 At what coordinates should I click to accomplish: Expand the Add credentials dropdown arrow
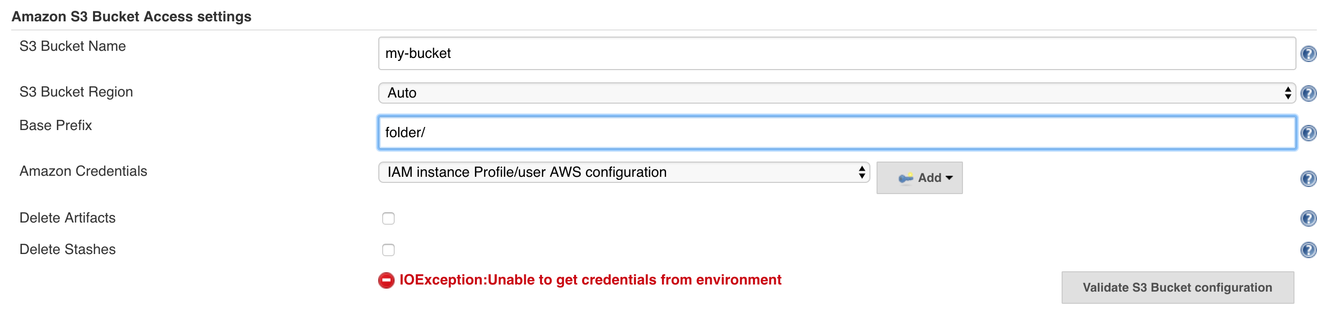tap(949, 178)
